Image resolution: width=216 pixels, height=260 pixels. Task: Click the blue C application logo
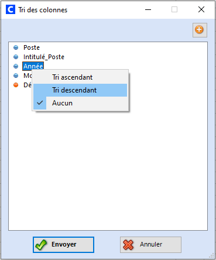pos(11,9)
